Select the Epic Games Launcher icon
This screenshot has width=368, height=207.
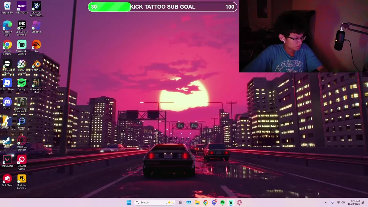pos(22,28)
